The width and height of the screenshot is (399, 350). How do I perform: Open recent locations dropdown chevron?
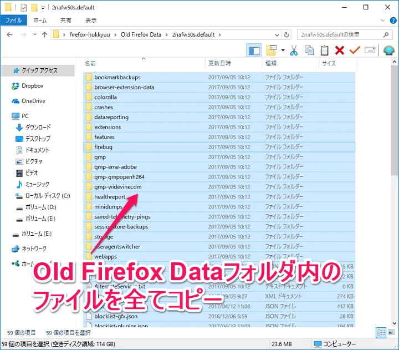click(x=35, y=34)
